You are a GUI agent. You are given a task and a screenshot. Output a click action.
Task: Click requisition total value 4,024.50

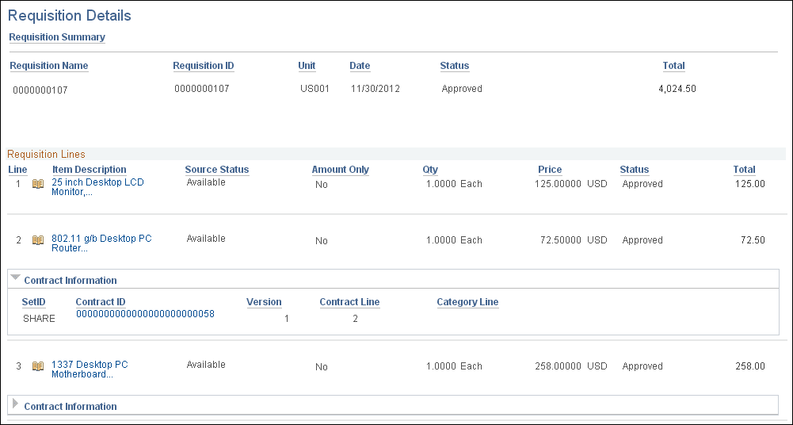click(677, 89)
